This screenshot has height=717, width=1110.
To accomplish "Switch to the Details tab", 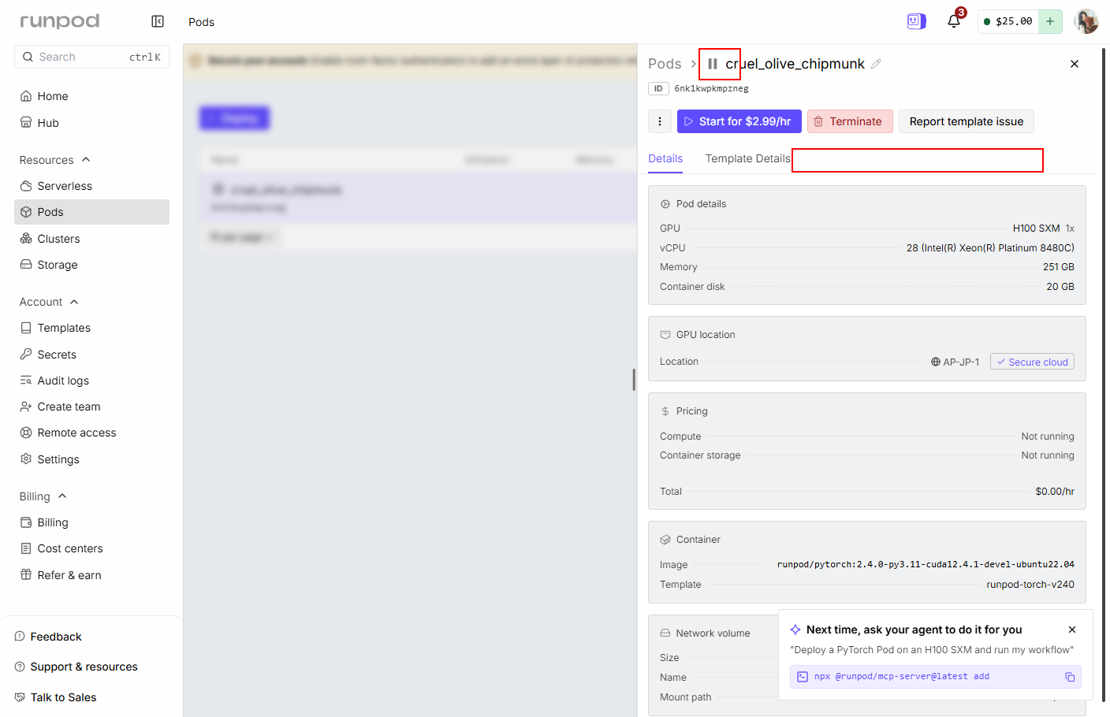I will [x=665, y=158].
